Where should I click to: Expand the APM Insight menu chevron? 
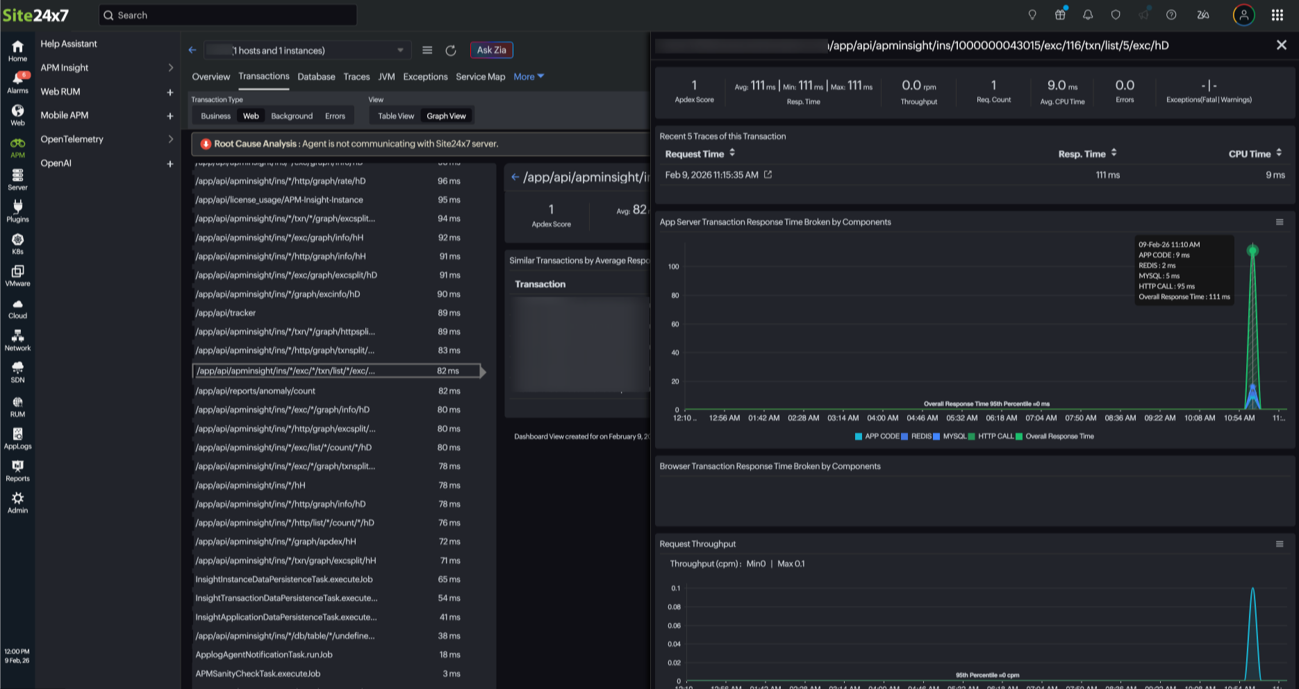pos(170,67)
